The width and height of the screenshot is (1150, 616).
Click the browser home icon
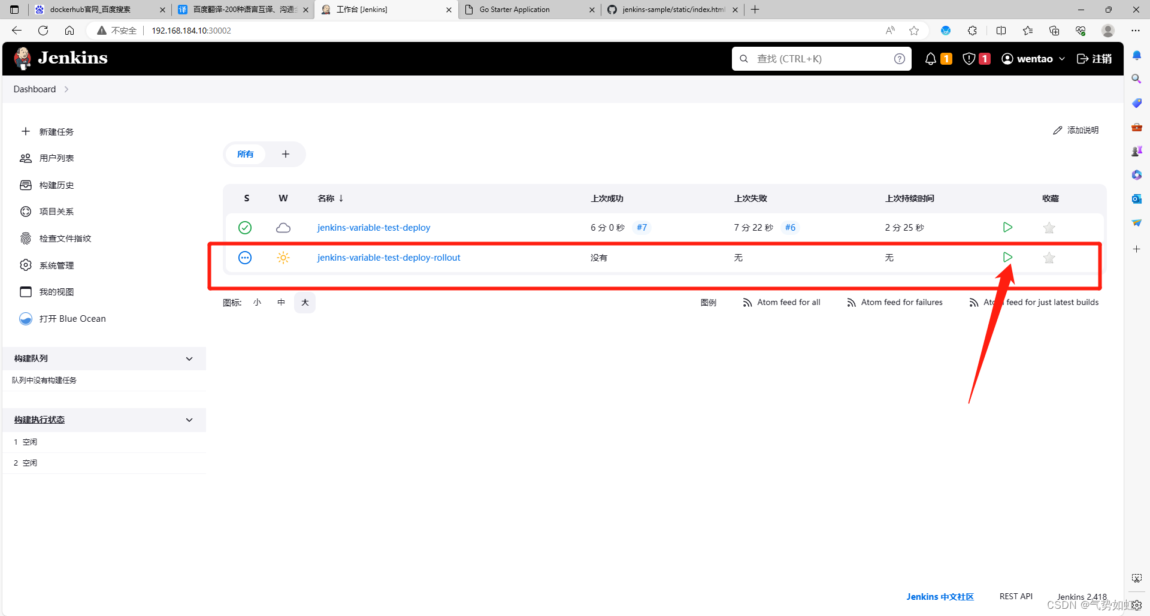69,31
